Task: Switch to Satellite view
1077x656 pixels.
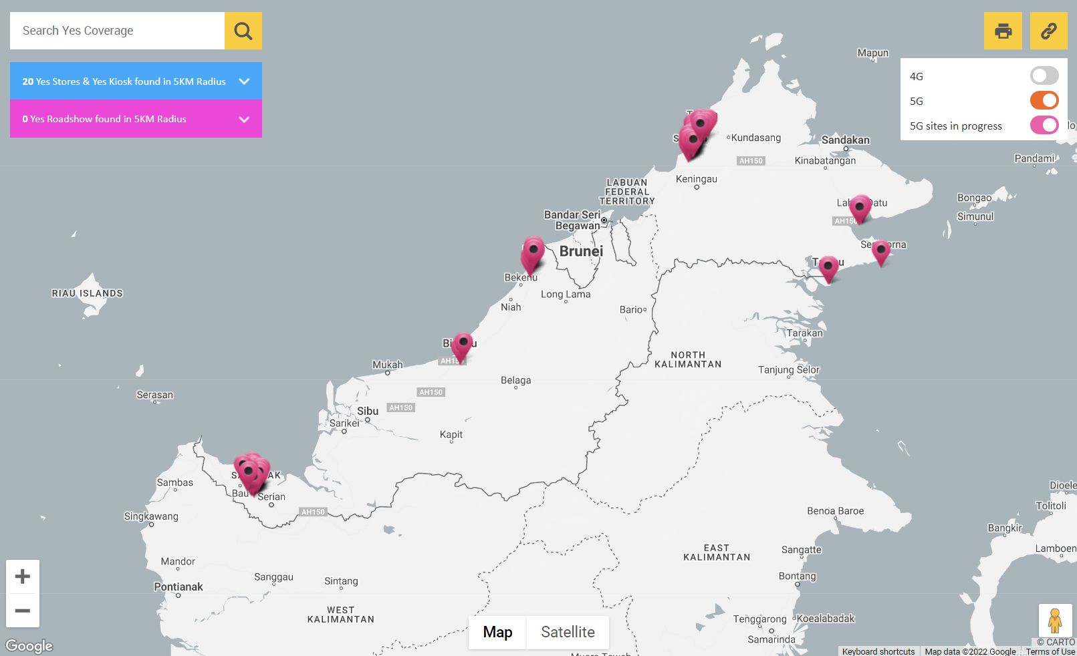Action: tap(568, 632)
